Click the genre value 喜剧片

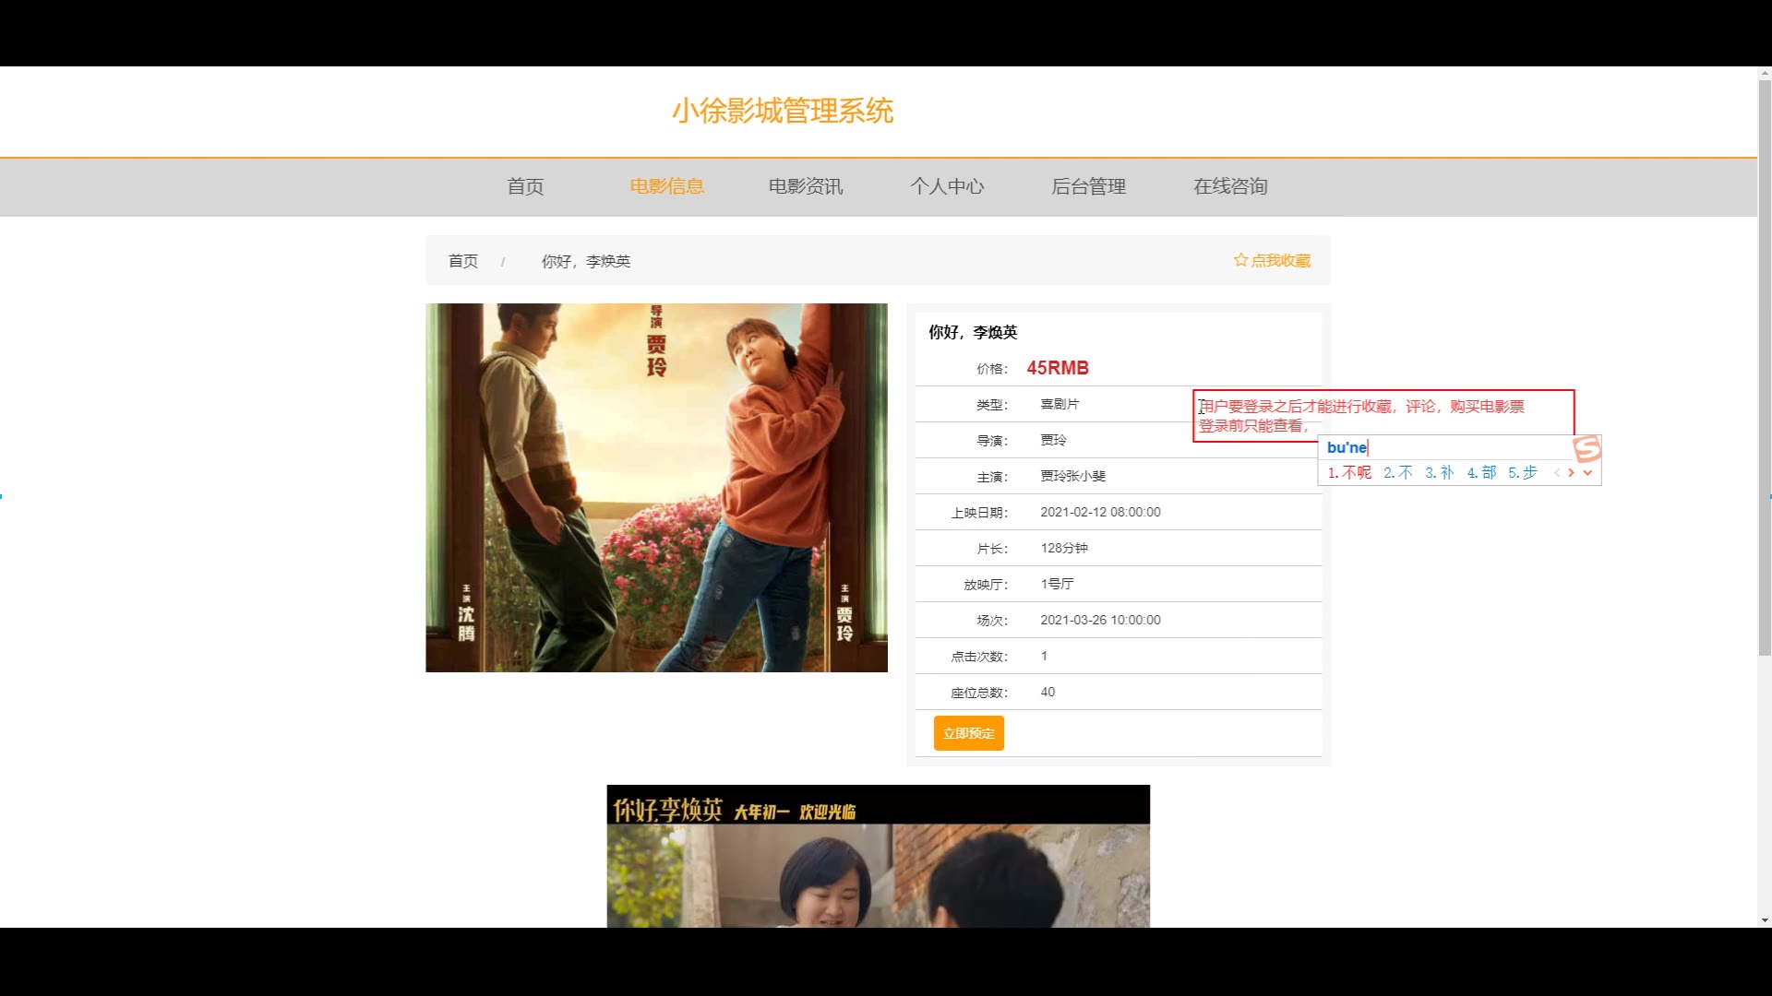1060,404
